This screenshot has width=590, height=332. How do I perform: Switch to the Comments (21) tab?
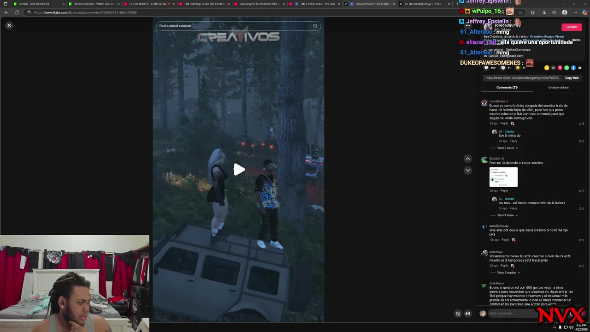click(507, 88)
